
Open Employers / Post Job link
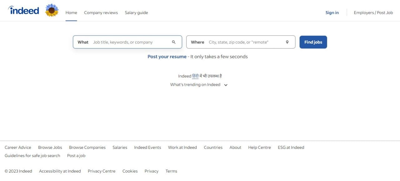click(x=373, y=13)
